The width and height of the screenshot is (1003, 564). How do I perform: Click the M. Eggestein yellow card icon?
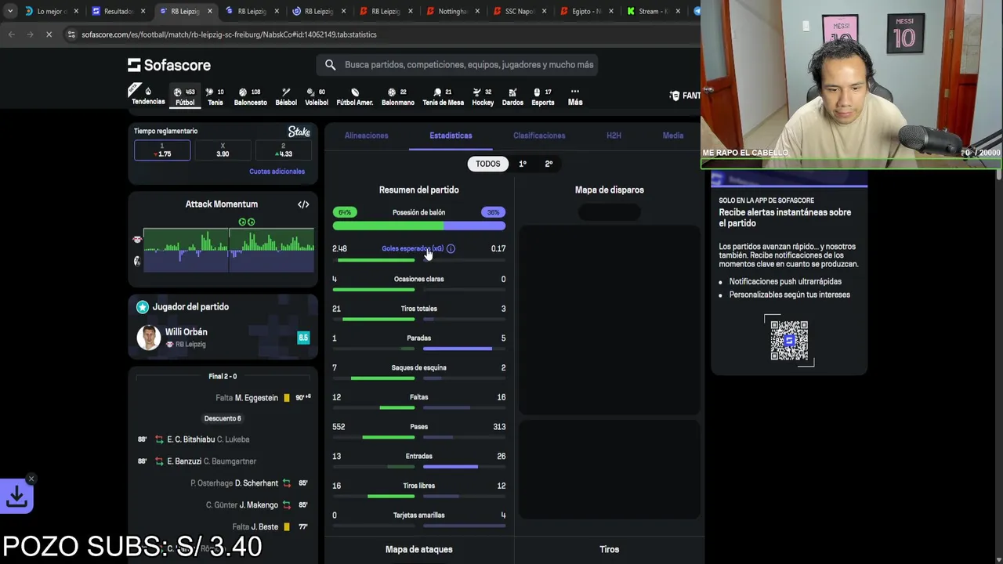coord(287,398)
